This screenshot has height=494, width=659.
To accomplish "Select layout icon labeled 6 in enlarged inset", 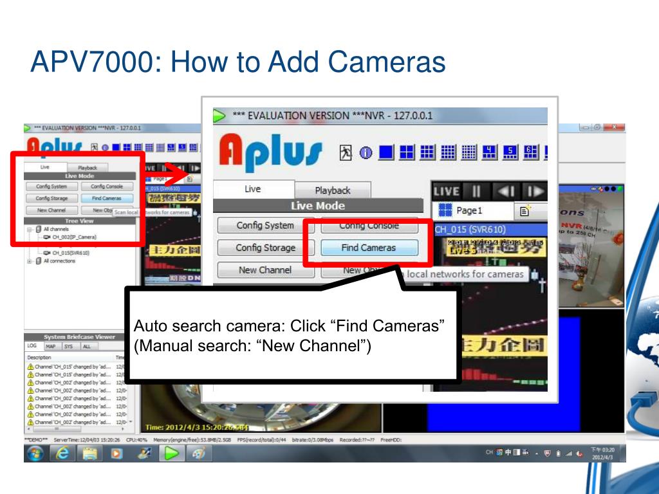I will point(531,152).
